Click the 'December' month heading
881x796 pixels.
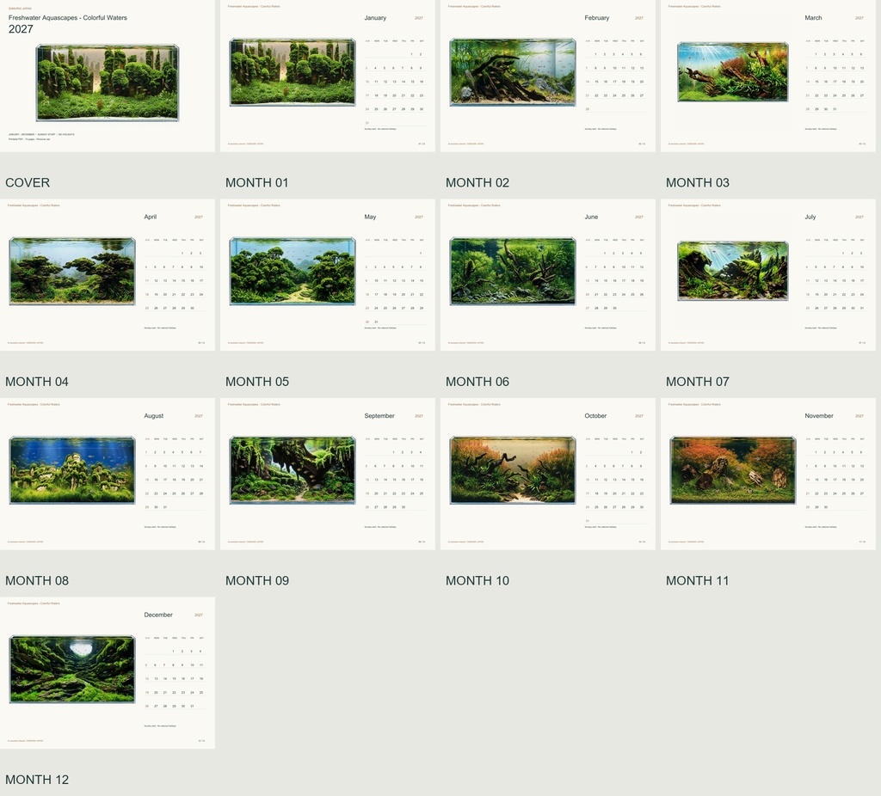[x=158, y=615]
